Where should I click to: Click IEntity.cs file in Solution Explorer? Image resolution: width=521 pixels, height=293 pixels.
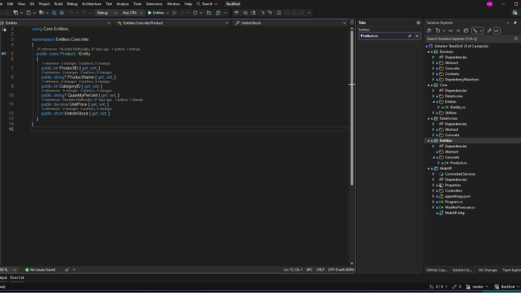(458, 107)
